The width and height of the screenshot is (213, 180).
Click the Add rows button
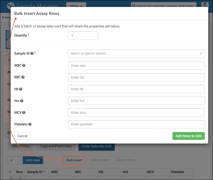coord(33,160)
